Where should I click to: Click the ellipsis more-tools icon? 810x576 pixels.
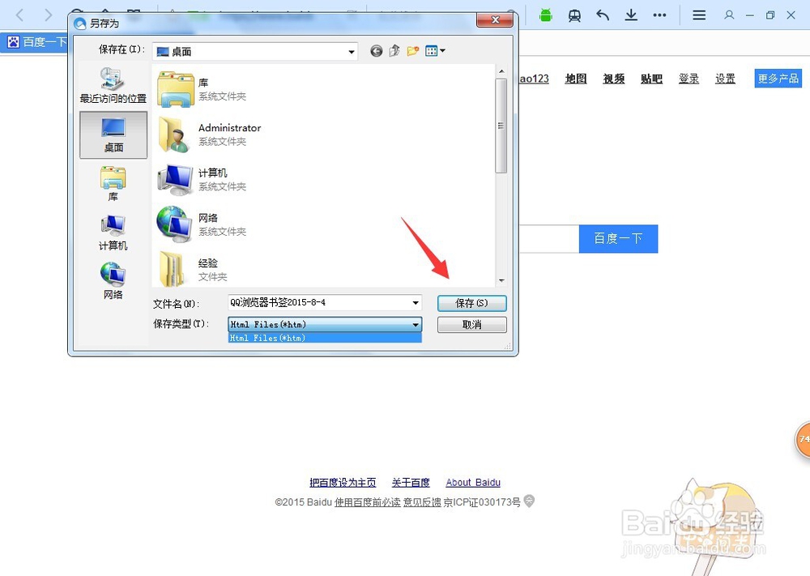[659, 15]
